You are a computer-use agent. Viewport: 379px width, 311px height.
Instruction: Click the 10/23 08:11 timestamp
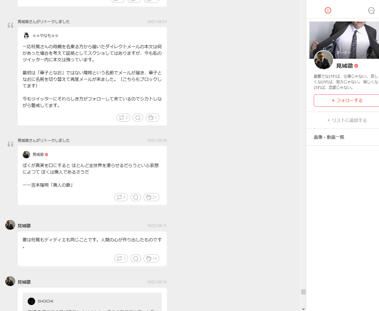(x=157, y=226)
